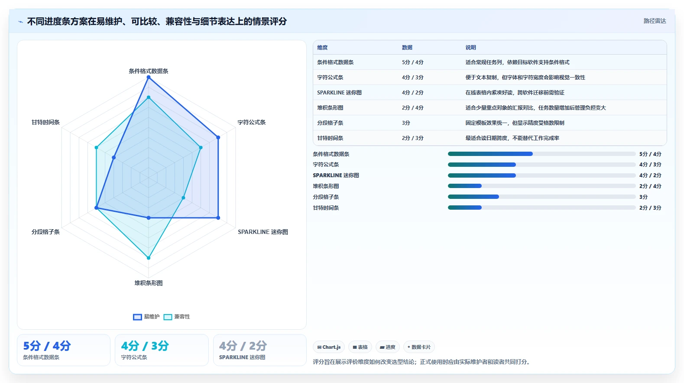Open the 4分 / 3分 字符公式条 summary card
This screenshot has width=684, height=383.
pos(162,350)
